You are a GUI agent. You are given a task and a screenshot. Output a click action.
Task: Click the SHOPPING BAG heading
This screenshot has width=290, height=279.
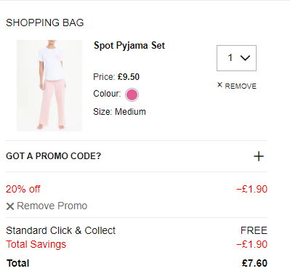[x=45, y=23]
